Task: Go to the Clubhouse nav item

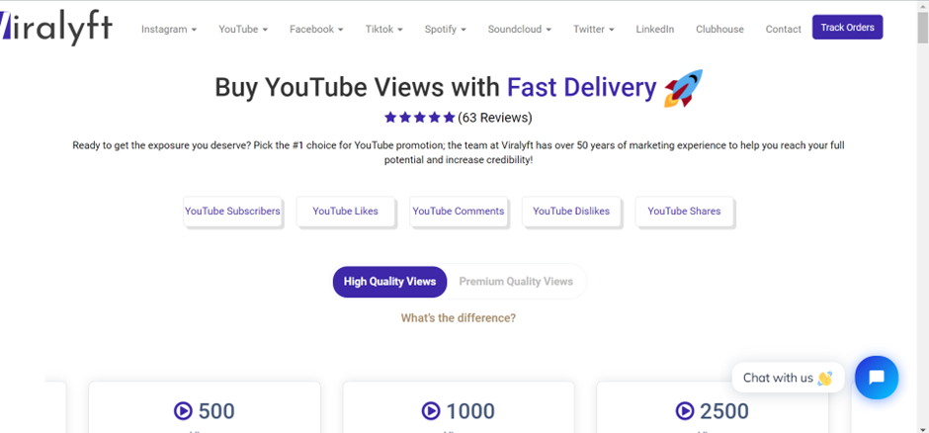Action: [x=719, y=29]
